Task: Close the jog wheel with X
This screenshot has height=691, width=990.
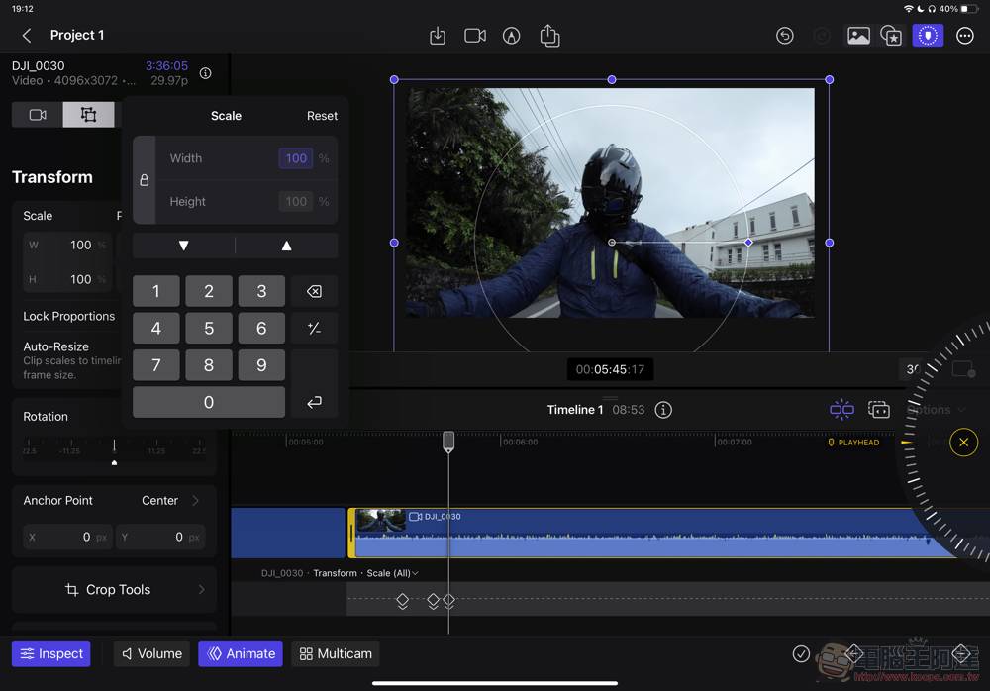Action: pos(963,443)
